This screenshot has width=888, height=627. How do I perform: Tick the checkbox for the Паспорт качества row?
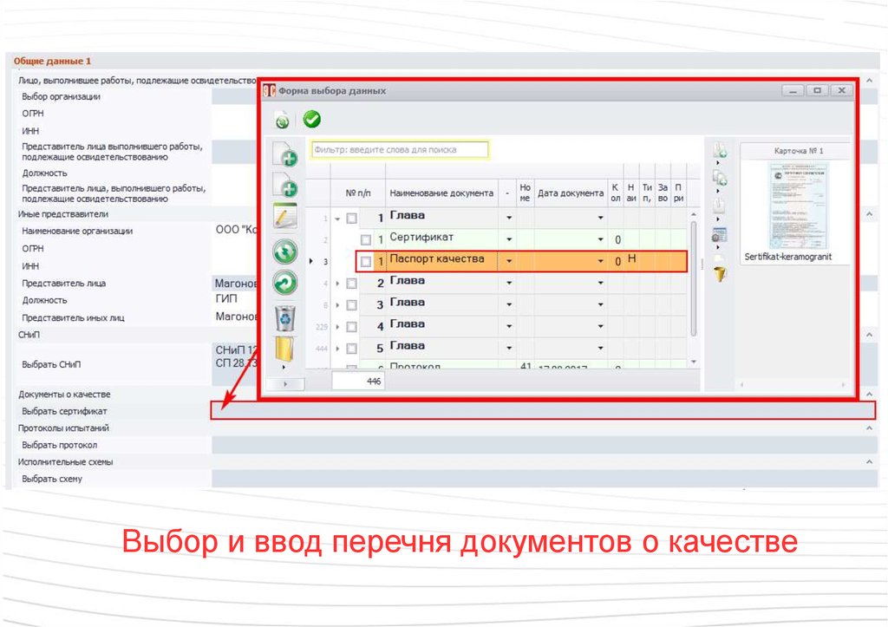(x=366, y=261)
